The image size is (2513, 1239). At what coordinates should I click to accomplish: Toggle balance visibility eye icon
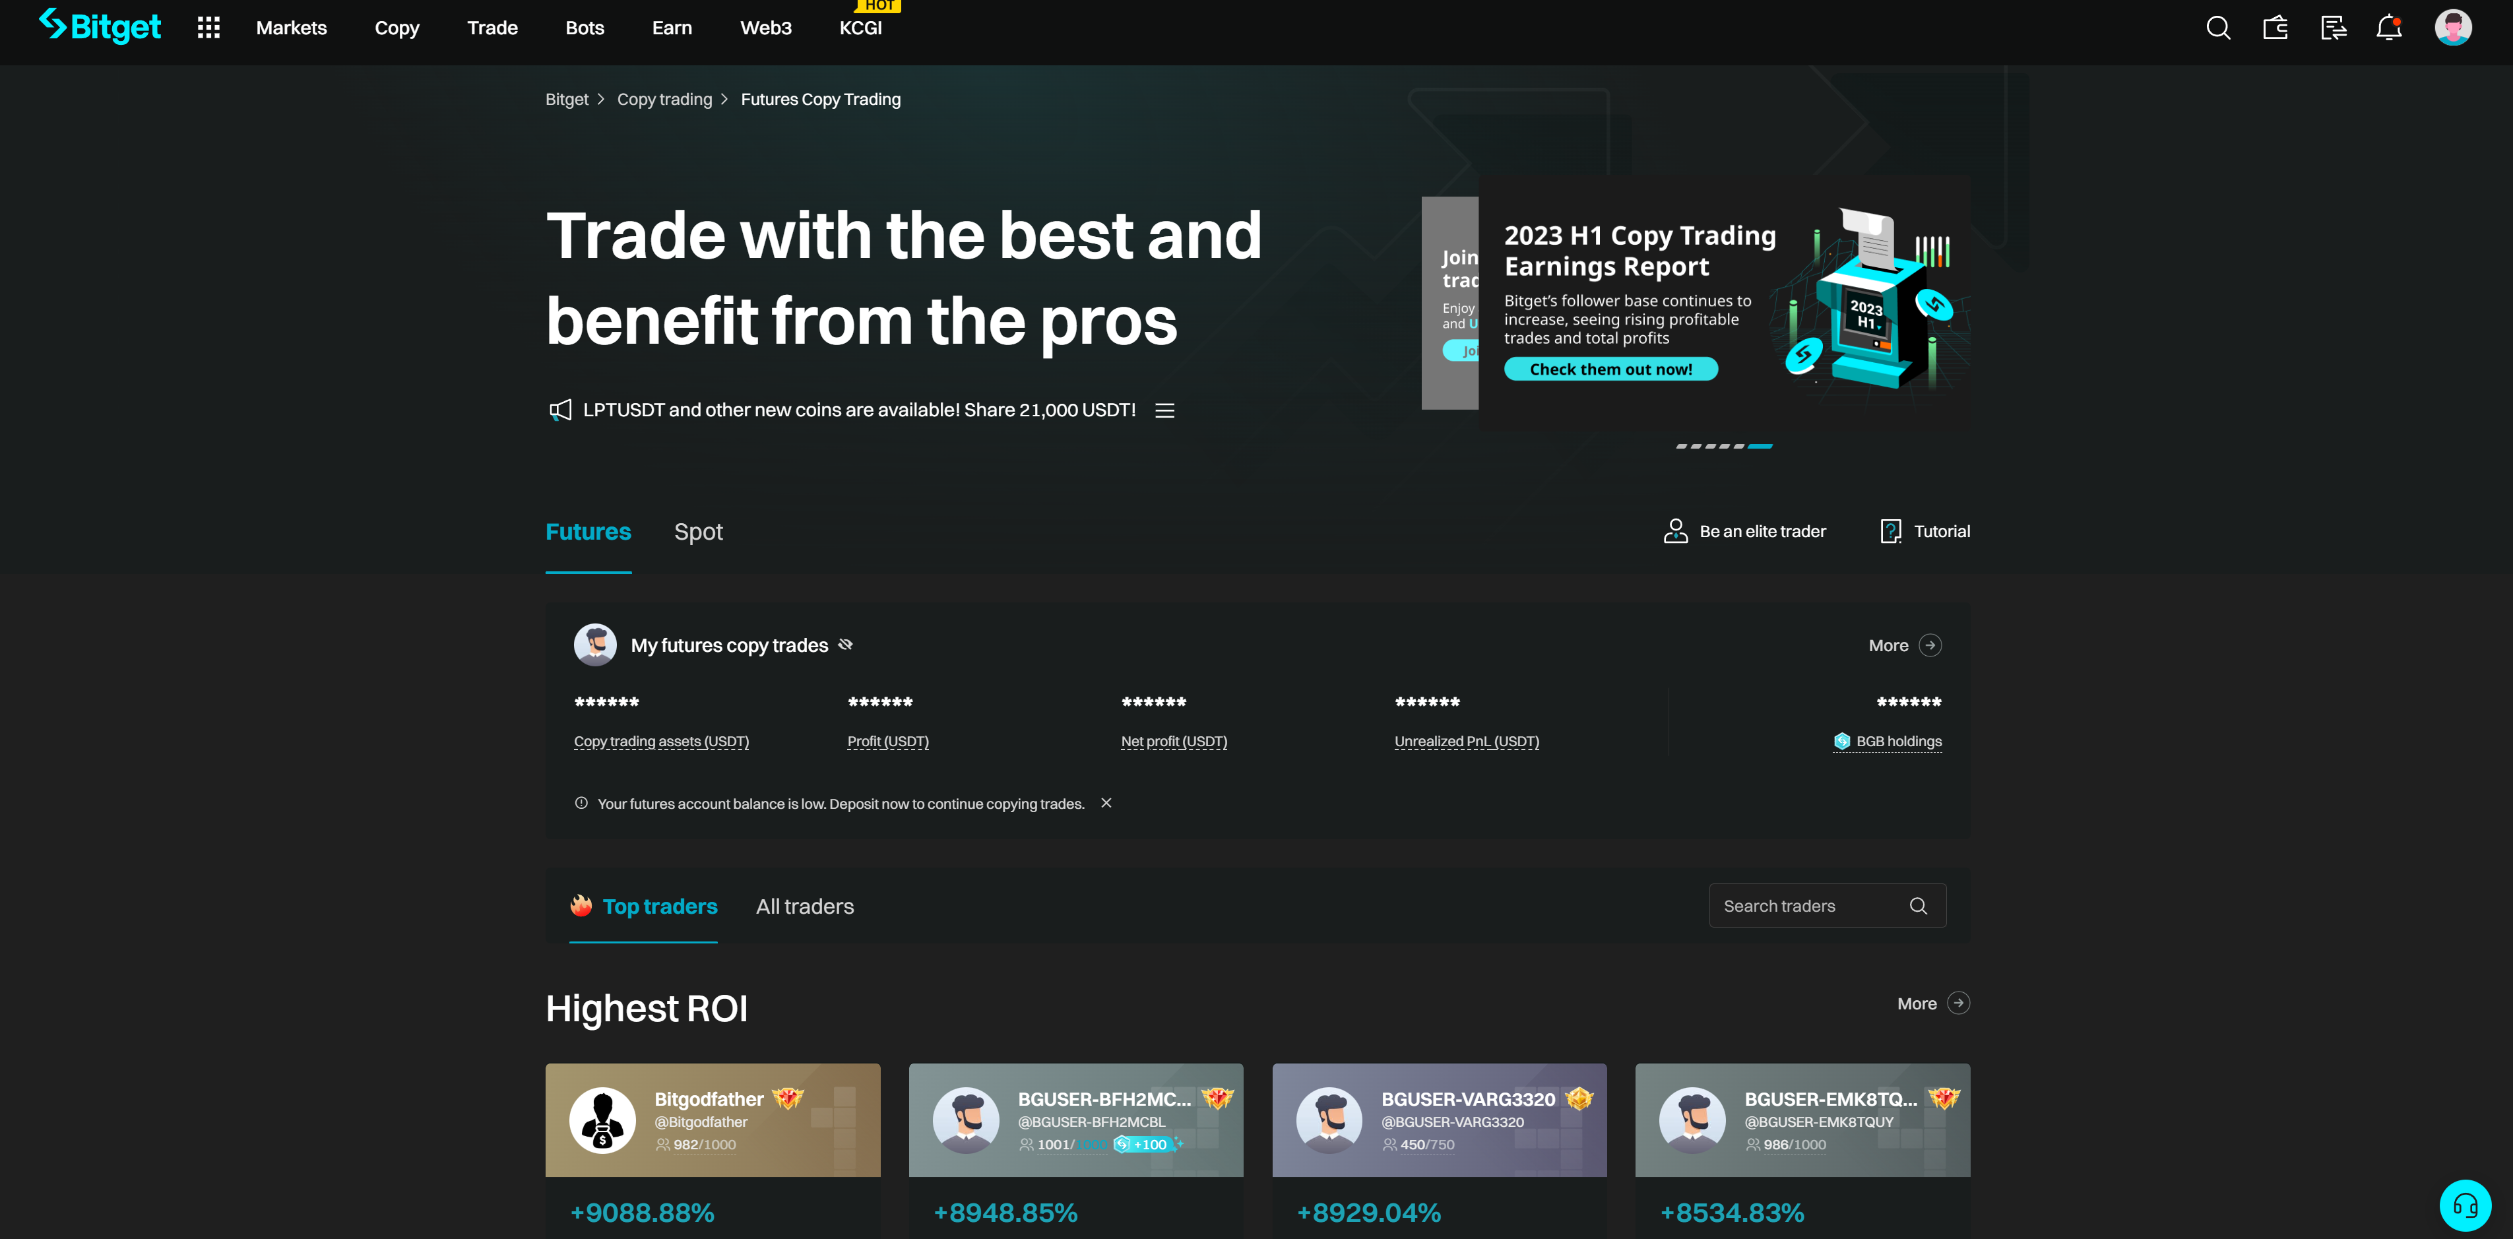point(846,645)
